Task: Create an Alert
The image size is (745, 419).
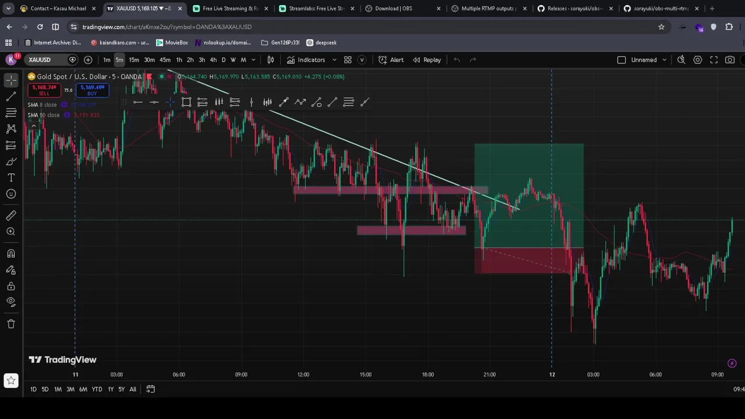Action: pyautogui.click(x=391, y=60)
